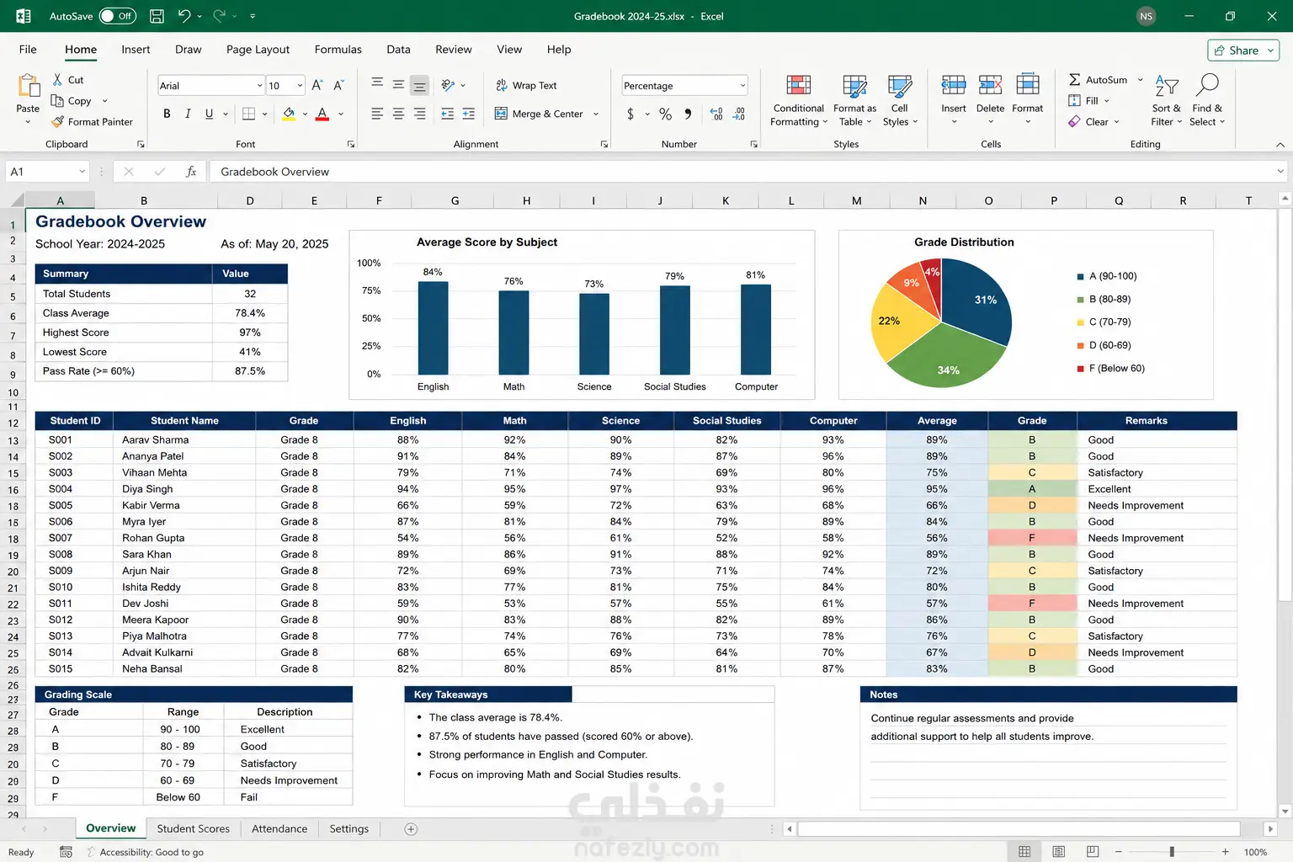Open Format as Table gallery
The width and height of the screenshot is (1293, 862).
tap(854, 101)
